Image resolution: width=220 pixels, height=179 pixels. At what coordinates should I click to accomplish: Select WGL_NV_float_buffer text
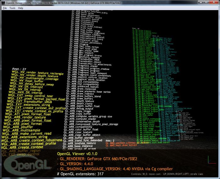tap(27, 81)
